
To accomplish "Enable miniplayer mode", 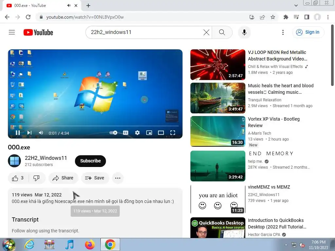I will 149,133.
